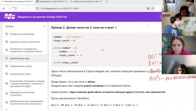Click code line 'print(steps_count)'
Viewport: 196px width, 110px height.
point(66,63)
